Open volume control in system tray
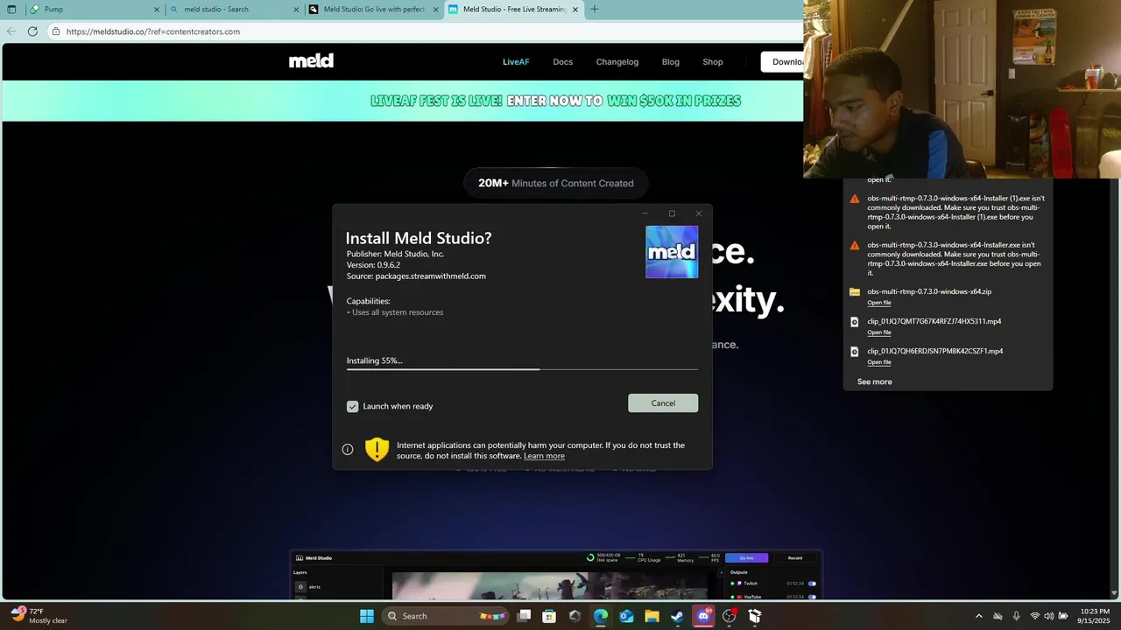Image resolution: width=1121 pixels, height=630 pixels. [1049, 616]
